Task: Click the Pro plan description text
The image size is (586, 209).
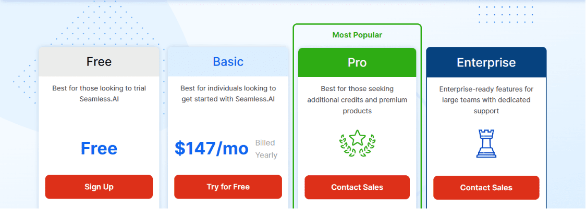Action: pyautogui.click(x=357, y=100)
